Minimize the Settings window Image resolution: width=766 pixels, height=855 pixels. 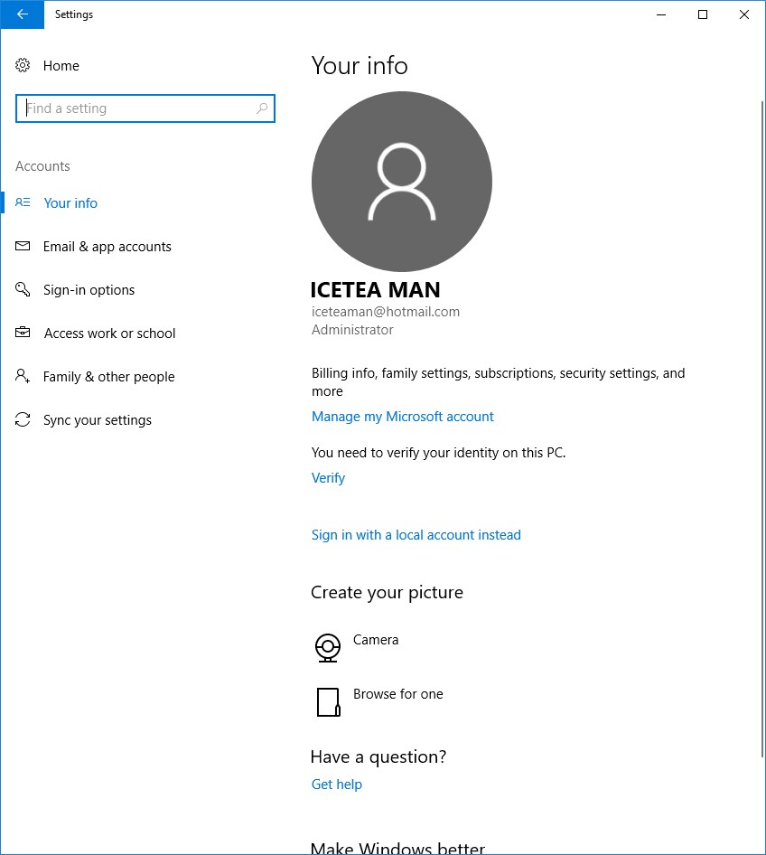661,14
